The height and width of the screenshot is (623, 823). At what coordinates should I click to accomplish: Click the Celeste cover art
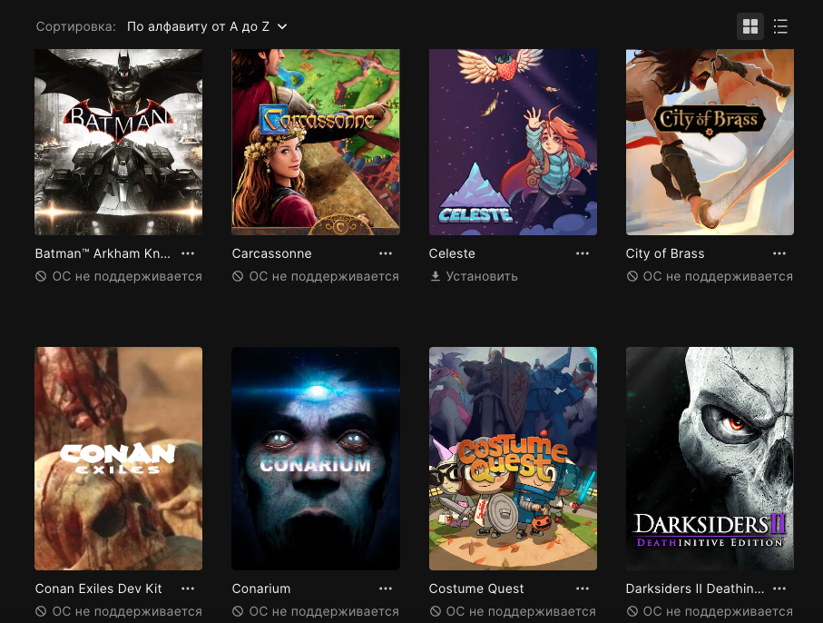513,142
